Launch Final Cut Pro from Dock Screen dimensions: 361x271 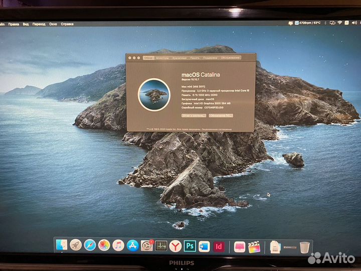(254, 247)
